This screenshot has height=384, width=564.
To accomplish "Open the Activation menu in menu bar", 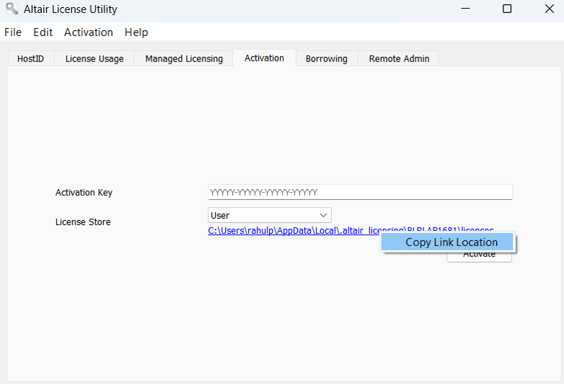I will [x=88, y=32].
